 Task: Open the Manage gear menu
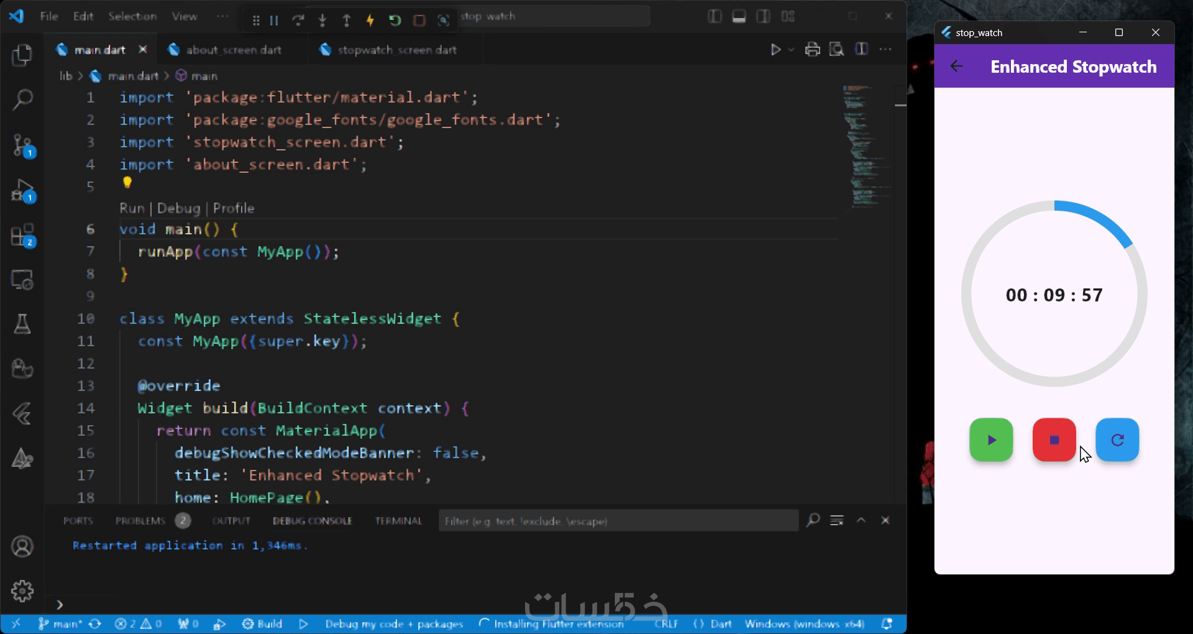tap(22, 590)
